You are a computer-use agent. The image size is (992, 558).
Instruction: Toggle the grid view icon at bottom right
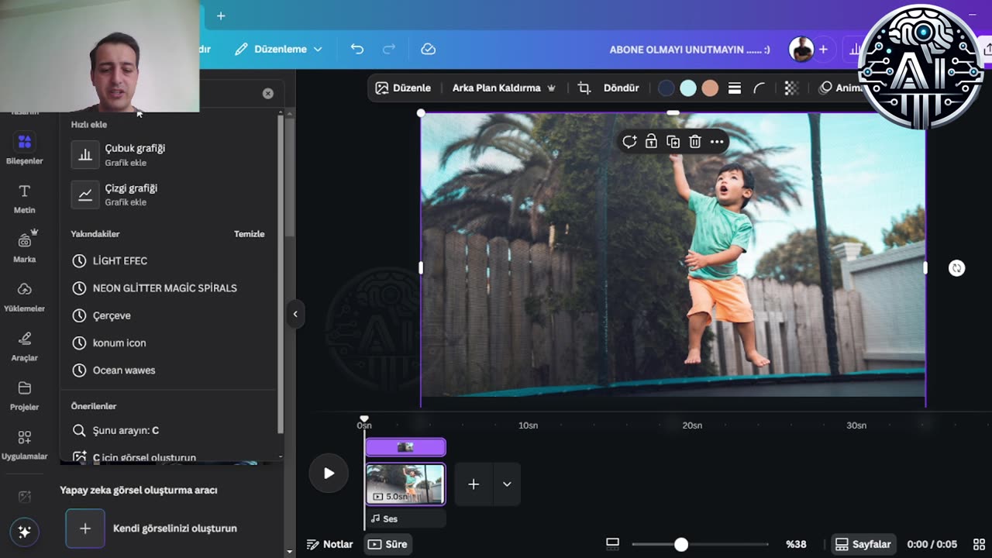pos(979,544)
